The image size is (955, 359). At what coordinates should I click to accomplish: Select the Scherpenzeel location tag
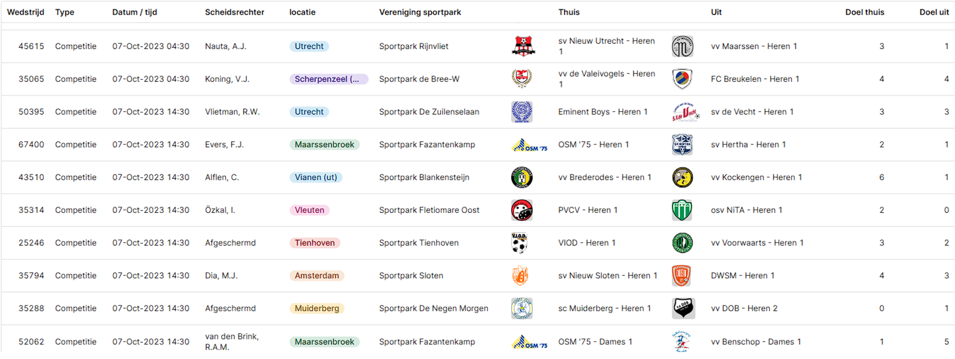pyautogui.click(x=329, y=79)
